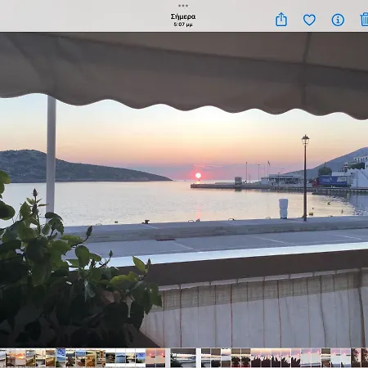Image resolution: width=368 pixels, height=368 pixels.
Task: Tap the Share icon in the top toolbar
Action: [x=281, y=20]
